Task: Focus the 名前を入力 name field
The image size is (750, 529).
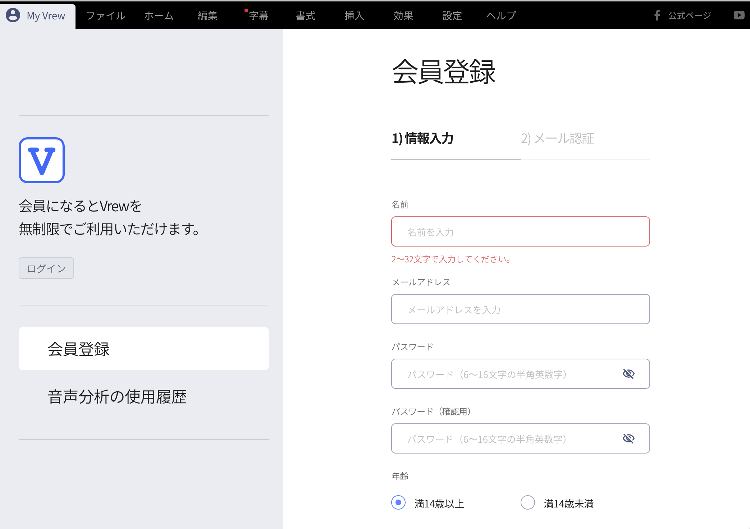Action: coord(521,231)
